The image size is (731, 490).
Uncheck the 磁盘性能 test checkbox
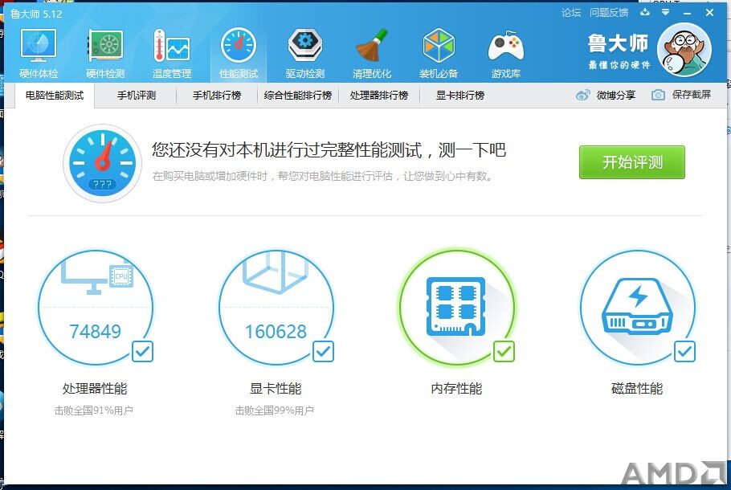pyautogui.click(x=684, y=352)
